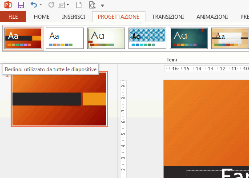Click the vertical ruler at mark 6
This screenshot has height=178, width=249.
click(123, 122)
